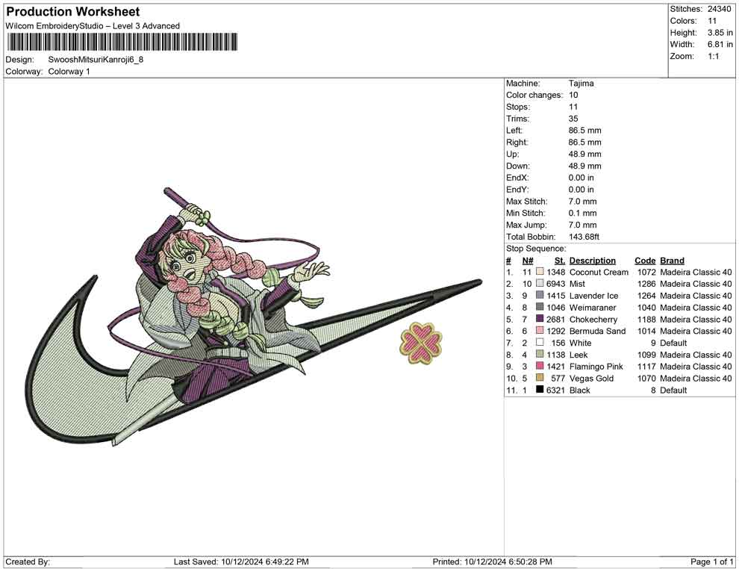The height and width of the screenshot is (569, 739).
Task: Click 'Page 1 of 1' footer text
Action: pos(711,562)
